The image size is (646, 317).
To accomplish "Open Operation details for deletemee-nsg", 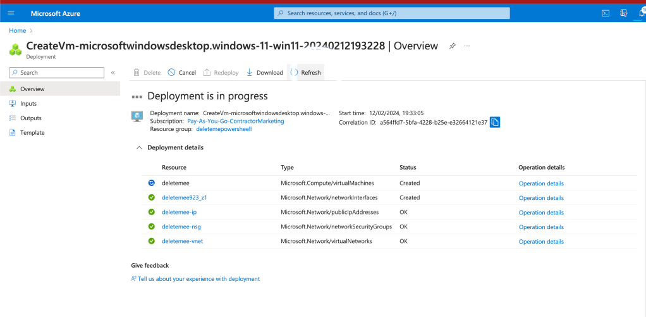I will [x=541, y=227].
